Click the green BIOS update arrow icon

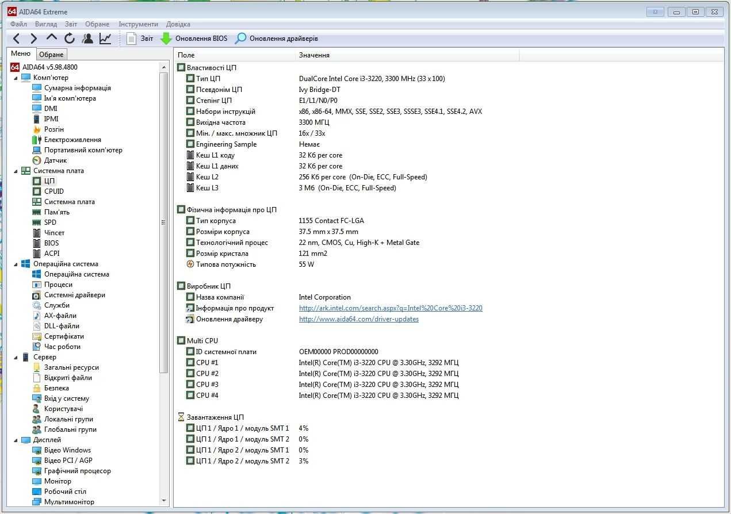pyautogui.click(x=166, y=39)
